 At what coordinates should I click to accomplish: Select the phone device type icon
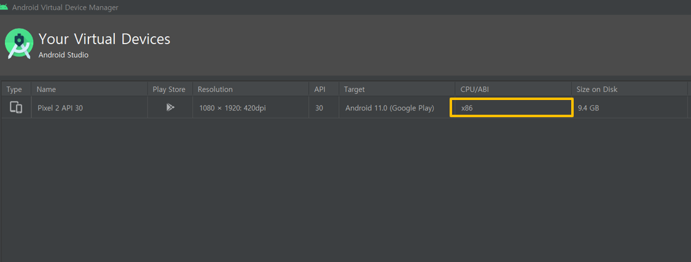[x=16, y=107]
